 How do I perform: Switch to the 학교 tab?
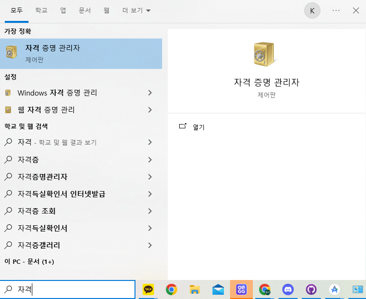(x=41, y=10)
